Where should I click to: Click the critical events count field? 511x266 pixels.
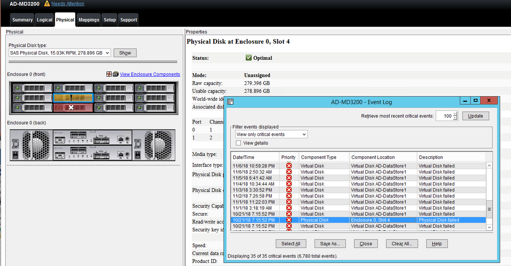[x=445, y=116]
